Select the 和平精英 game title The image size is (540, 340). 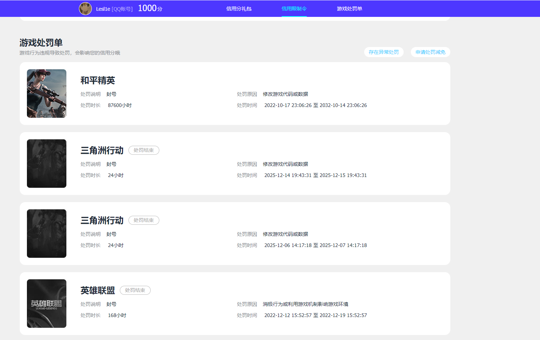pyautogui.click(x=98, y=80)
